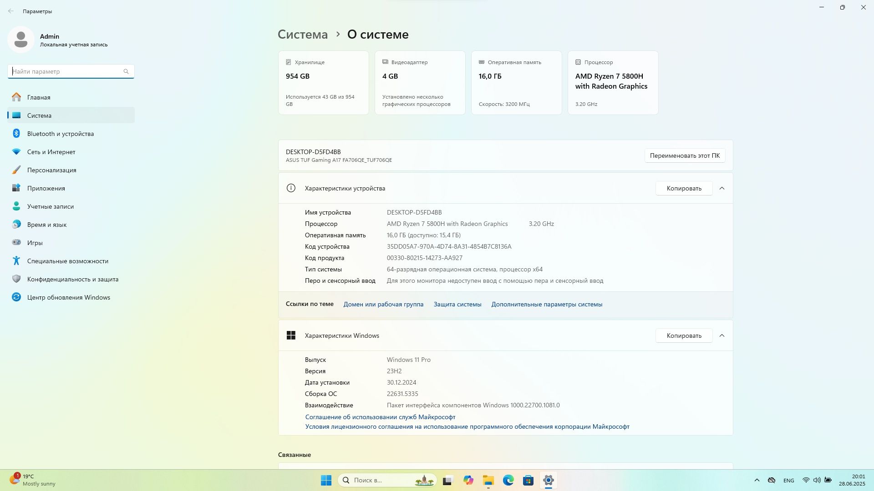Viewport: 874px width, 491px height.
Task: Click the search magnifier in settings box
Action: coord(126,71)
